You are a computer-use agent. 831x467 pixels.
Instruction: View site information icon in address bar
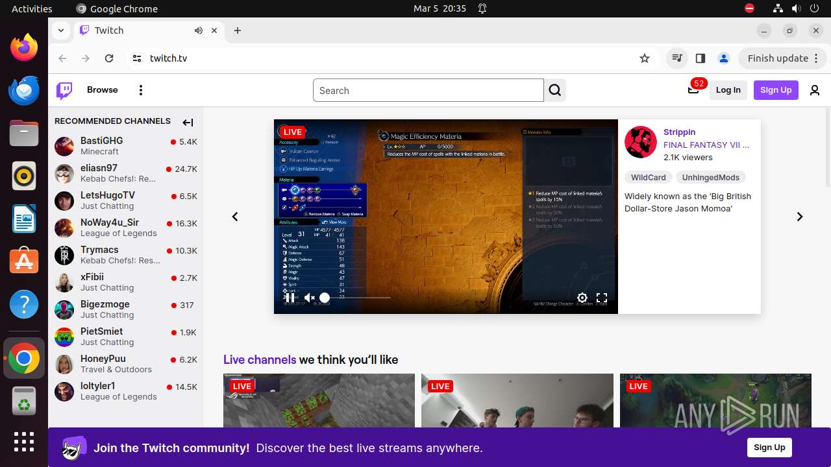136,58
